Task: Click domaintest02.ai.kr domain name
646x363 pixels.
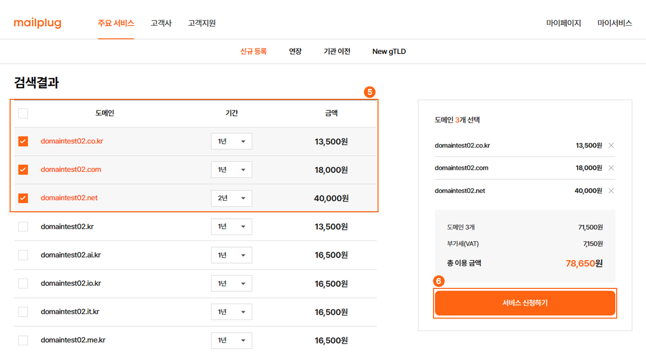Action: [x=71, y=255]
